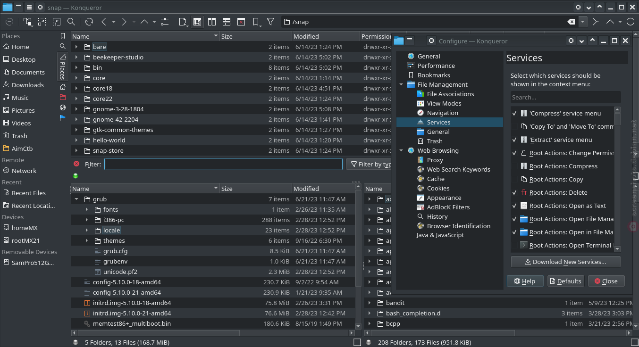Image resolution: width=639 pixels, height=347 pixels.
Task: Go back using the left arrow toolbar icon
Action: click(104, 22)
